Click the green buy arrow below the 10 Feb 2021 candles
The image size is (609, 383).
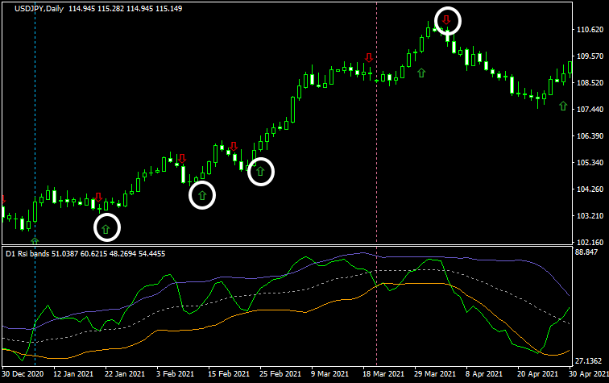pyautogui.click(x=202, y=195)
